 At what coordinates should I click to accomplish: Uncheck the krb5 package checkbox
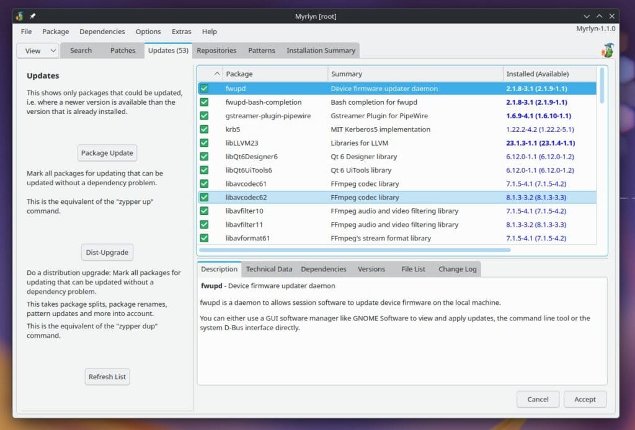pos(205,129)
